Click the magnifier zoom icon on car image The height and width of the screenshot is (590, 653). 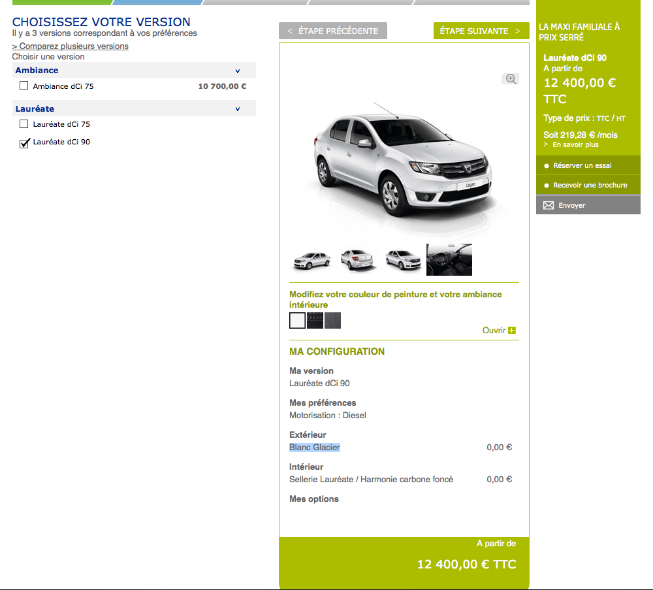pos(511,79)
